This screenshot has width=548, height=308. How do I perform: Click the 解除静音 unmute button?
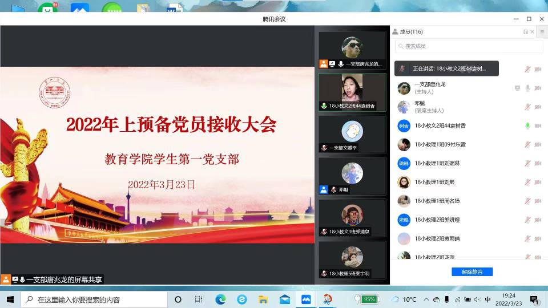[472, 272]
